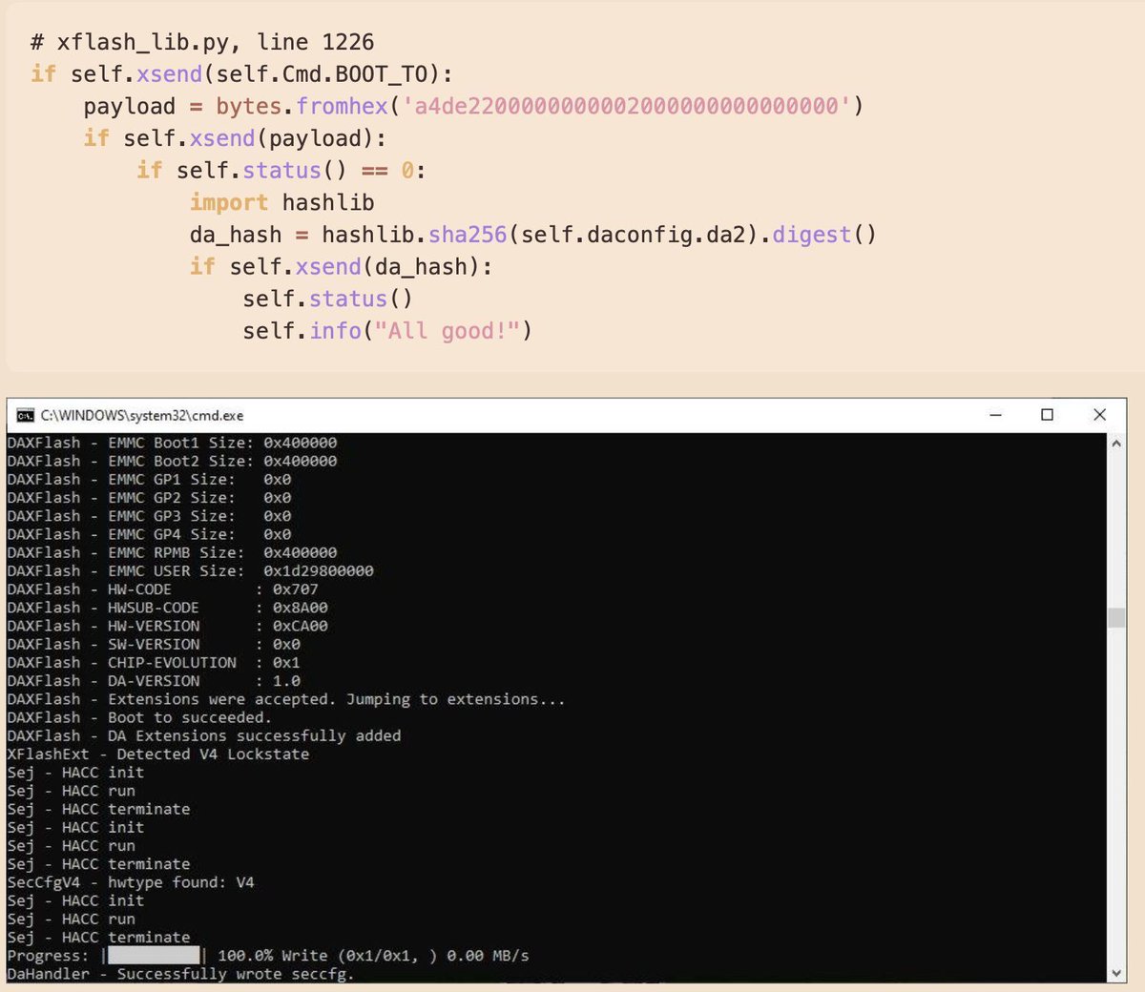
Task: Click the 'HW-VERSION : 0xCA00' line
Action: click(x=167, y=626)
